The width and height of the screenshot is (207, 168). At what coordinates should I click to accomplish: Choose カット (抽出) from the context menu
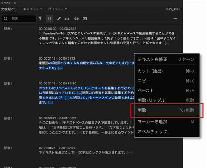tap(166, 71)
